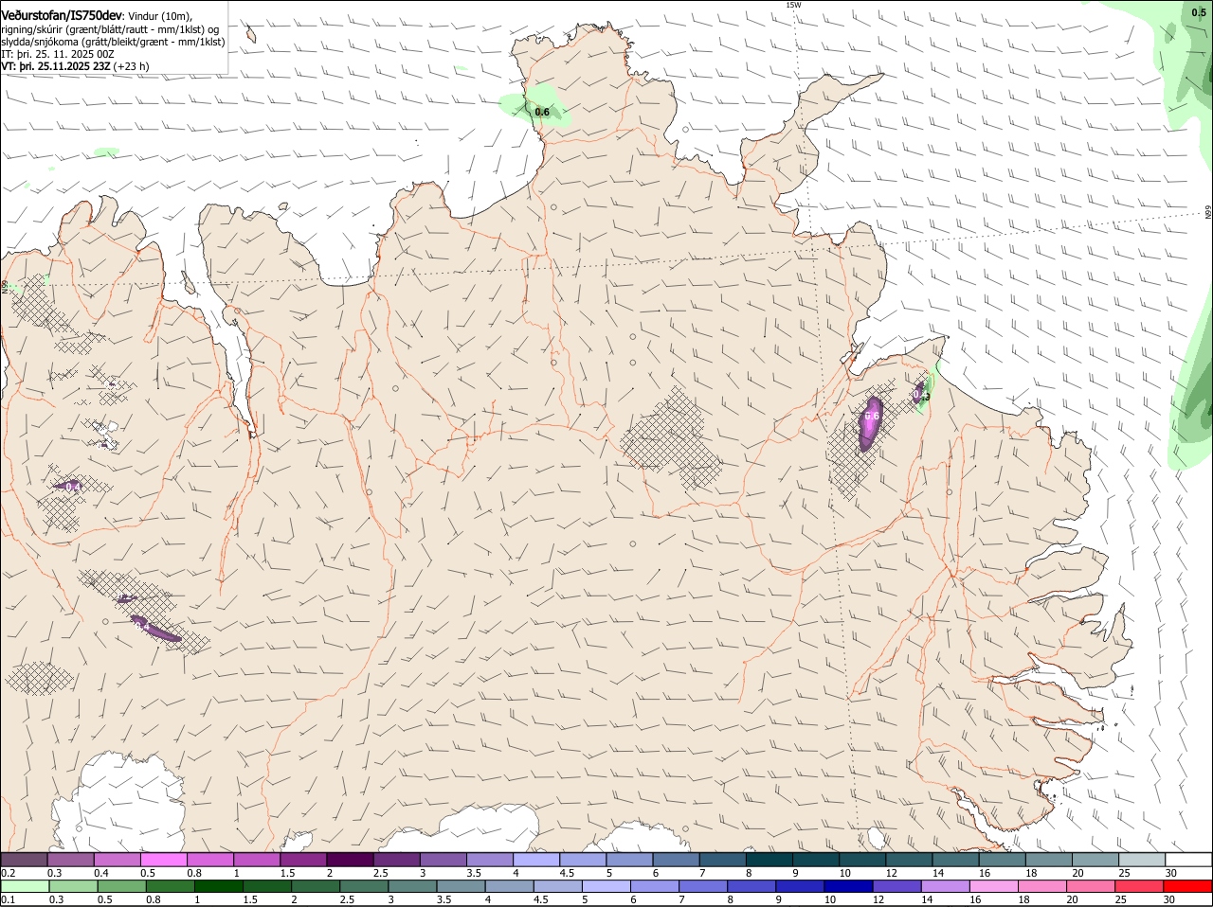Click the upper legend swatch between 14 and 16
The width and height of the screenshot is (1213, 907).
tap(955, 860)
